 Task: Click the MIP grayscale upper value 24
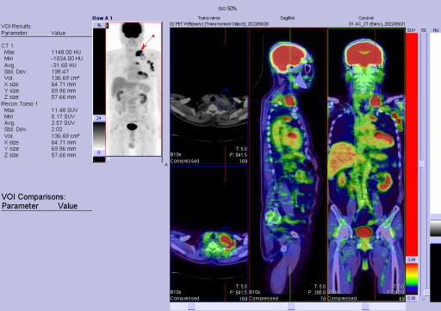coord(99,118)
